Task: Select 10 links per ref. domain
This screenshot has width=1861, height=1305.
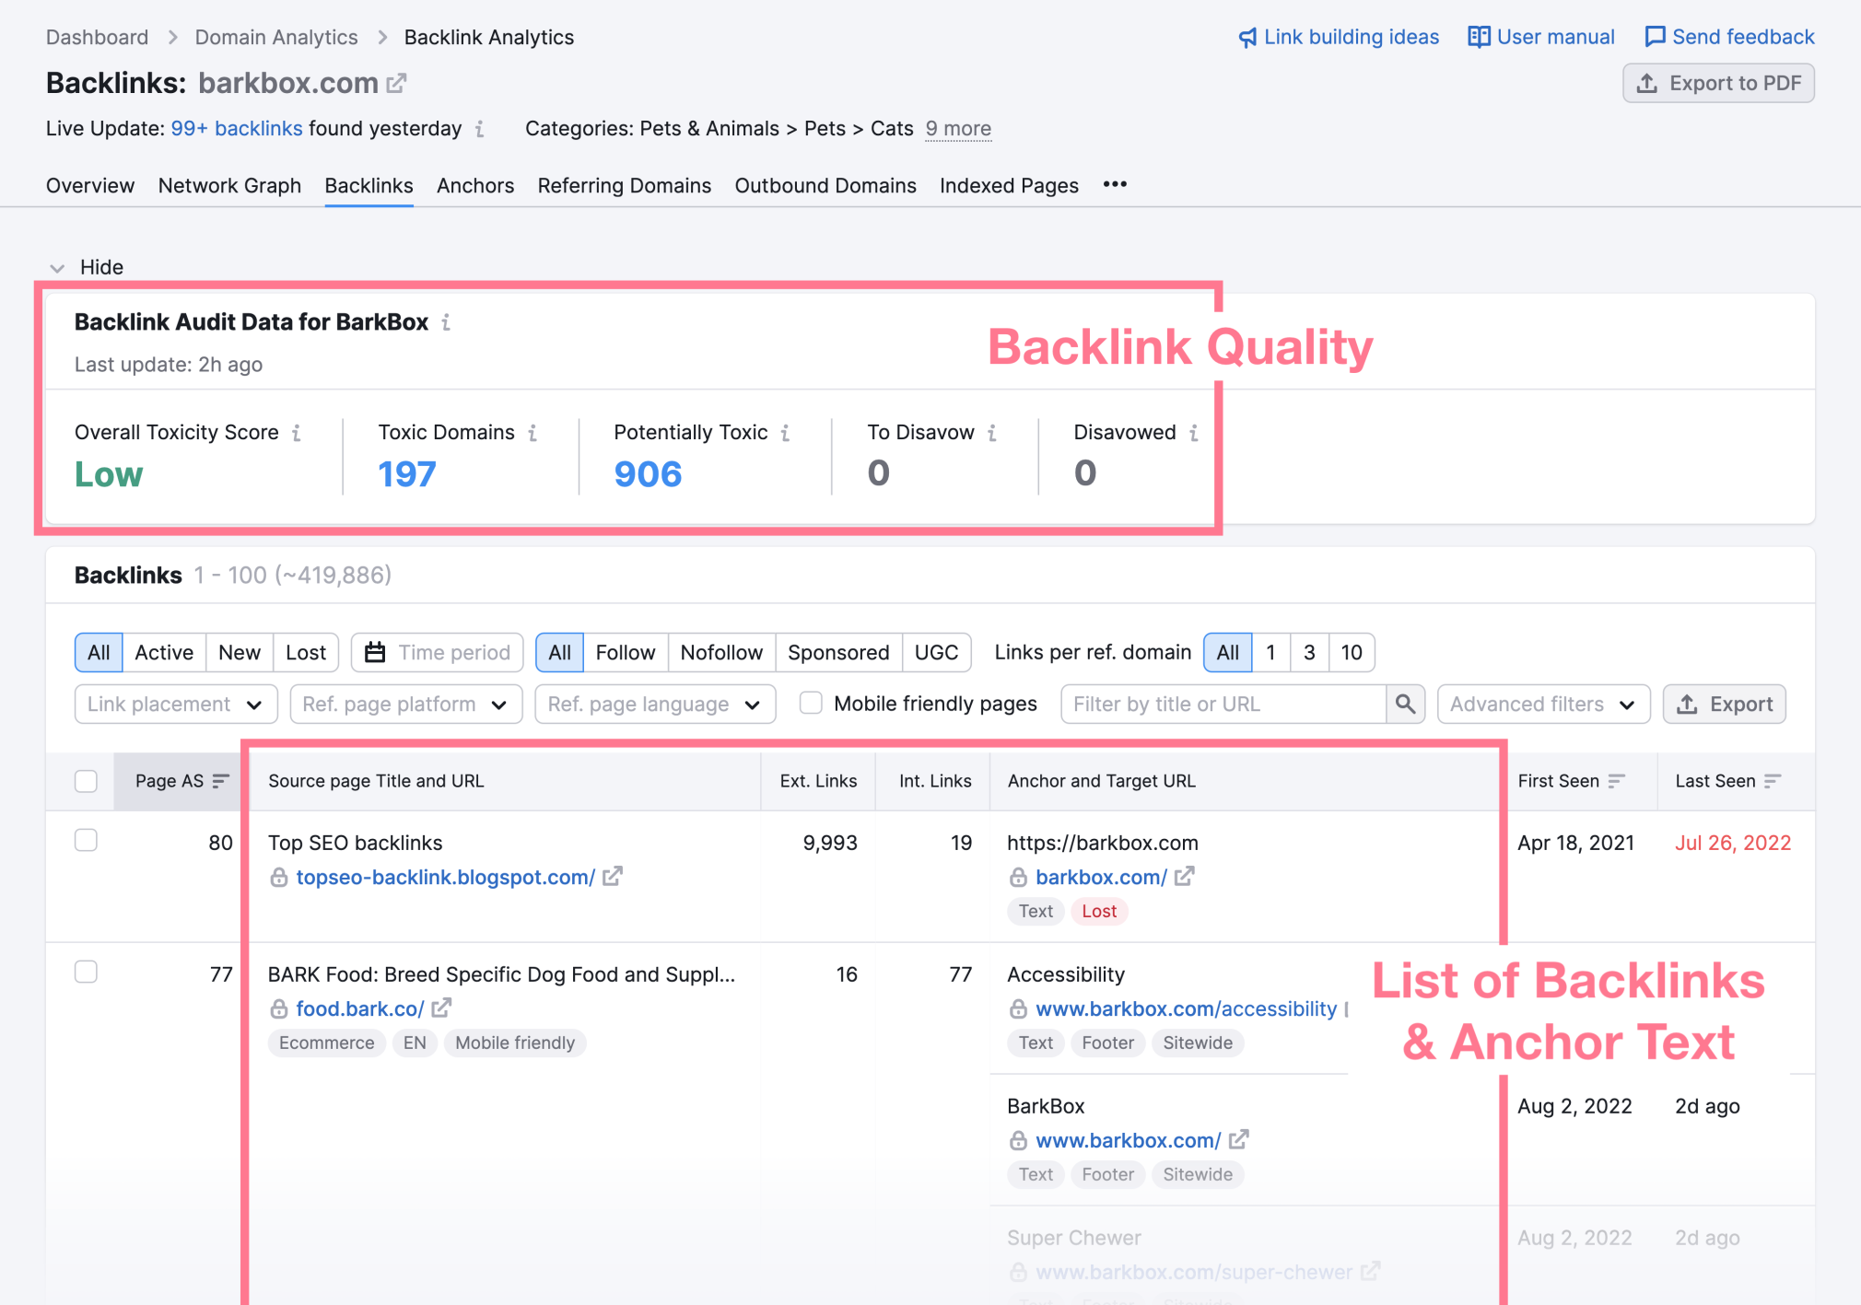Action: (1352, 653)
